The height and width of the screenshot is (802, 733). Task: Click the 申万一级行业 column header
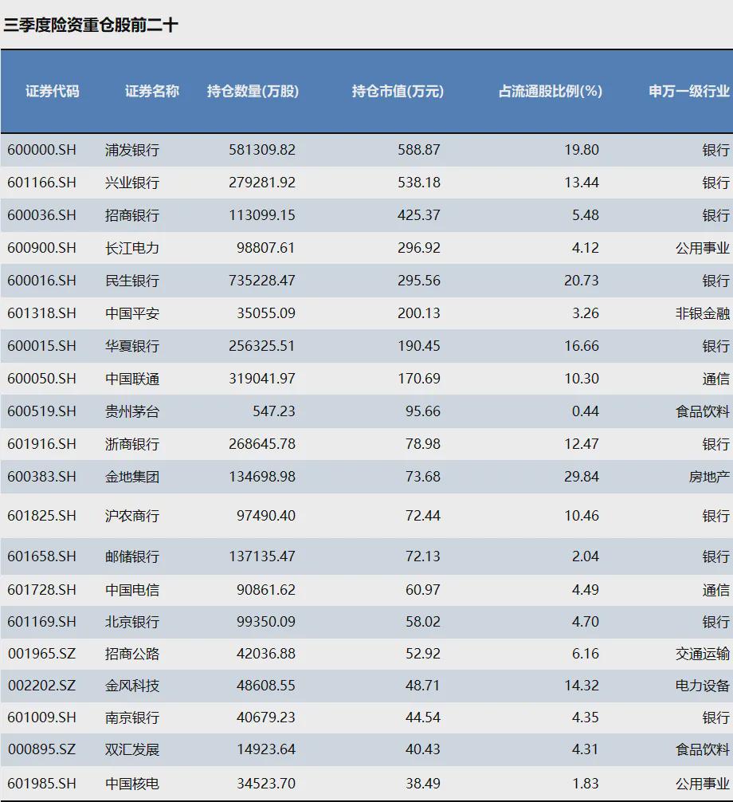pyautogui.click(x=689, y=91)
